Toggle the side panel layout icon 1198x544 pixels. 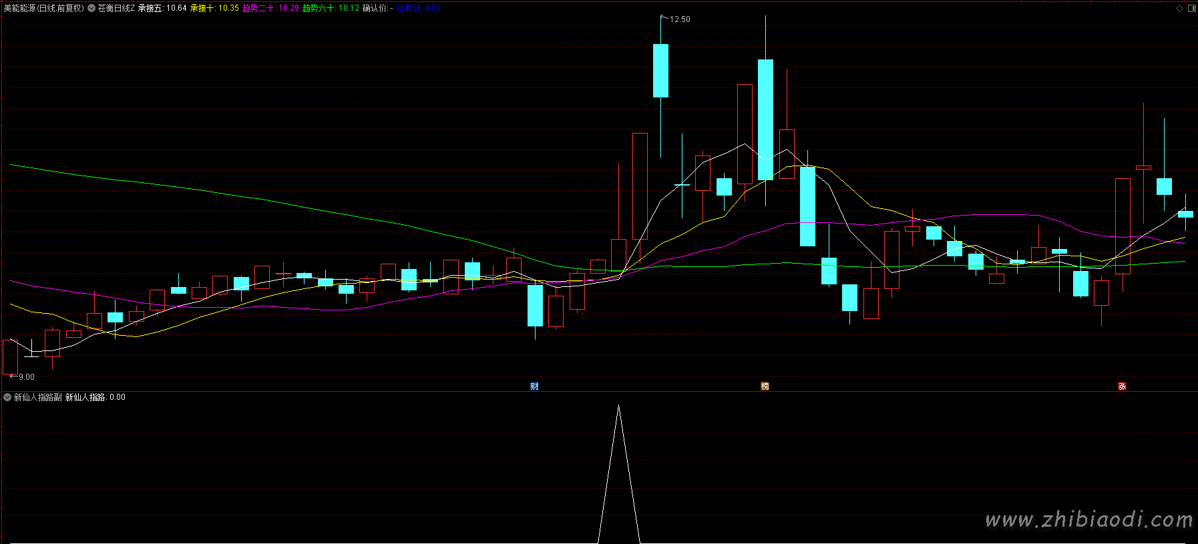pyautogui.click(x=1192, y=8)
